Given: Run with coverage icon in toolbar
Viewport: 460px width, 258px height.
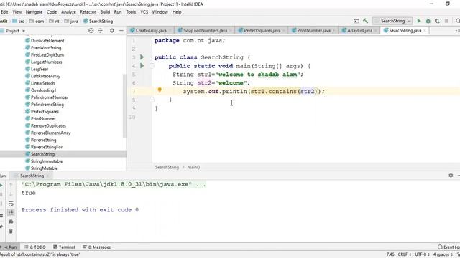Looking at the screenshot, I should [437, 21].
